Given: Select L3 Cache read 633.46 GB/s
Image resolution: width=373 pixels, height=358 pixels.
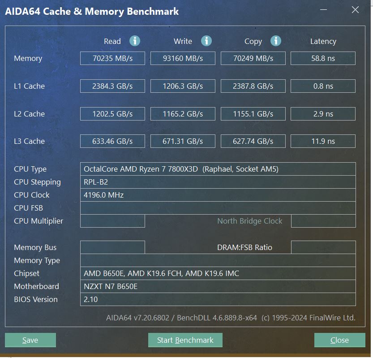Looking at the screenshot, I should pos(112,141).
